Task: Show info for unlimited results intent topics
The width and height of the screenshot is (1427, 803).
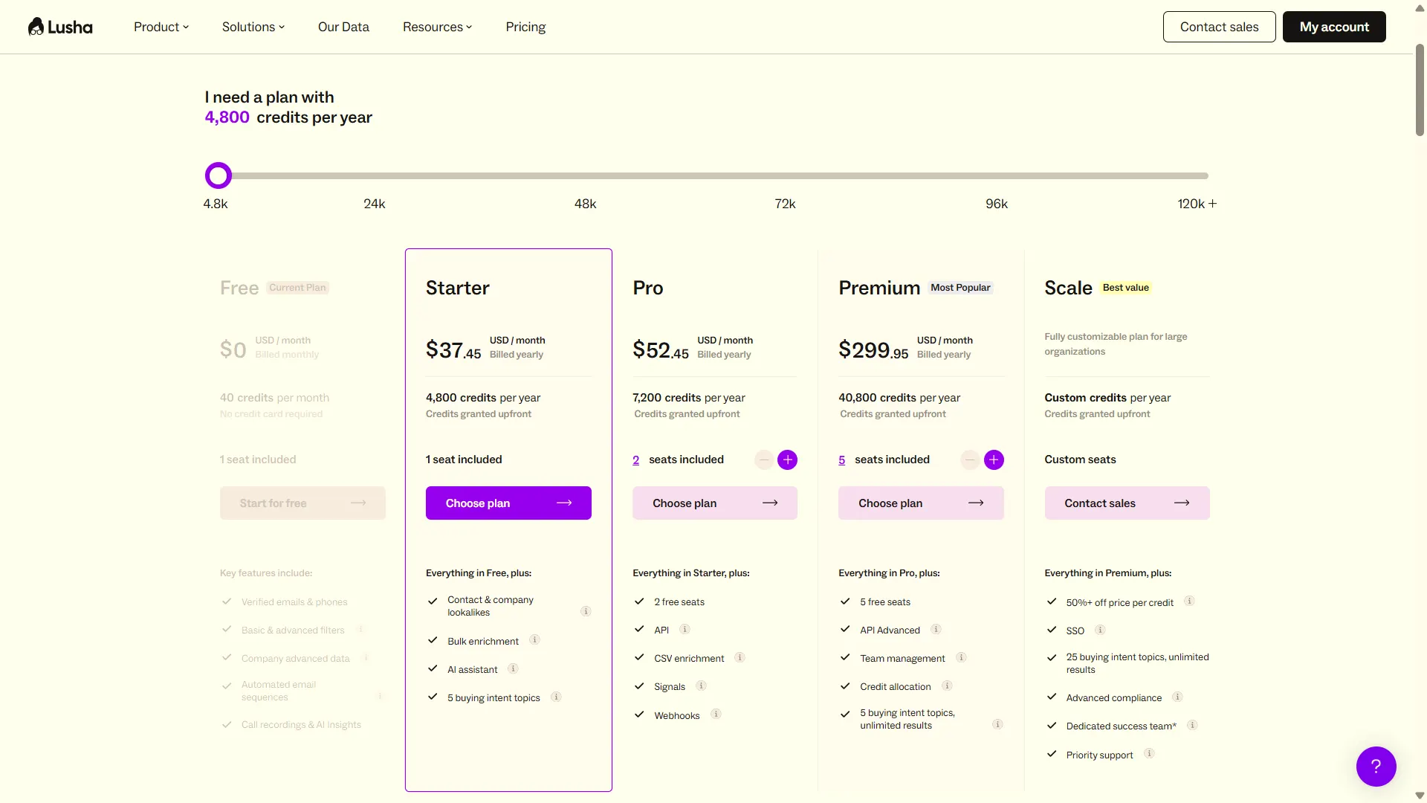Action: (997, 724)
